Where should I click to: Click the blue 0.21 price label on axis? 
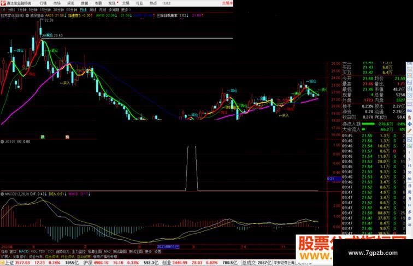click(x=334, y=179)
